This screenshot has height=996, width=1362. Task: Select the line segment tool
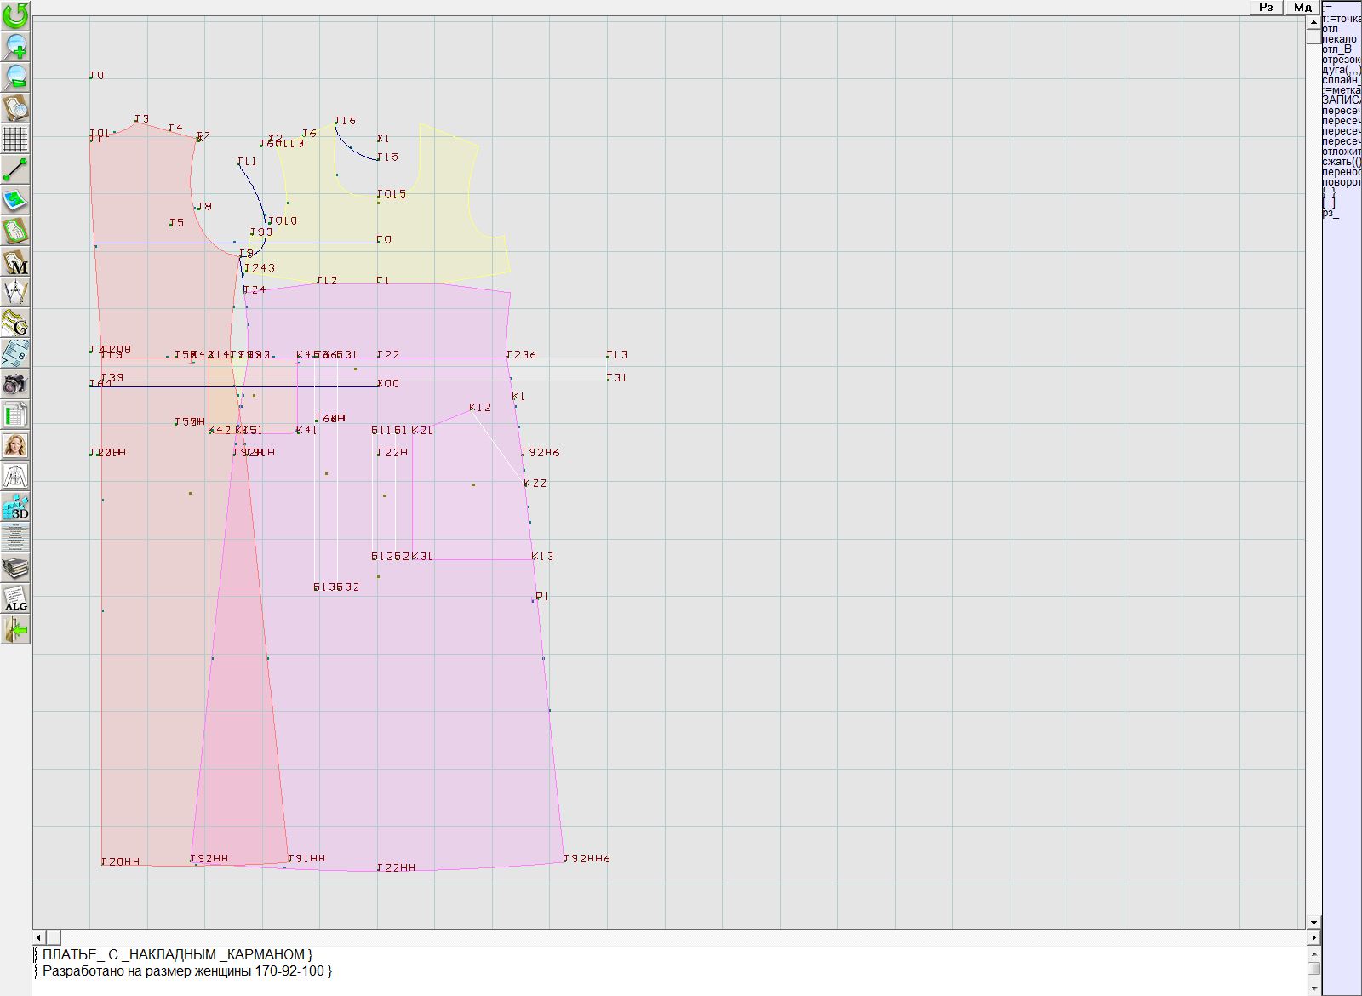[15, 169]
